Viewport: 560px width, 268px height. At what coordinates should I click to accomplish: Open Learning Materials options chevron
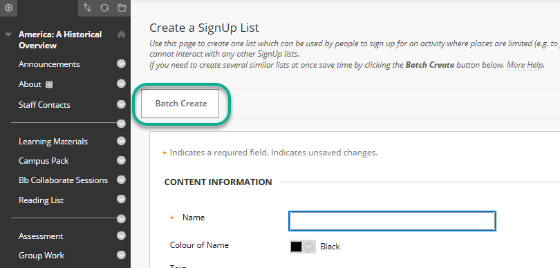[122, 142]
